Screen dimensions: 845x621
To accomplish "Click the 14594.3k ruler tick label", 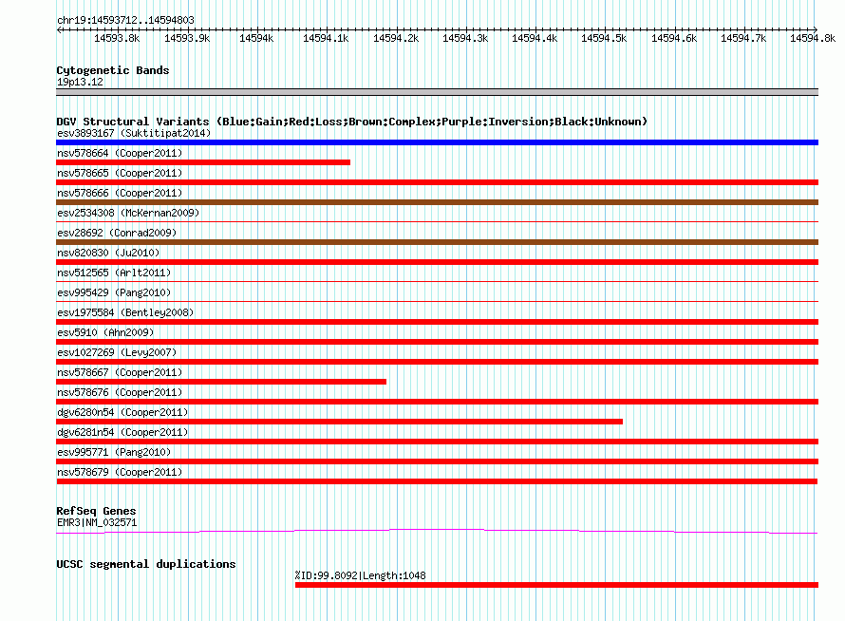I will [465, 38].
